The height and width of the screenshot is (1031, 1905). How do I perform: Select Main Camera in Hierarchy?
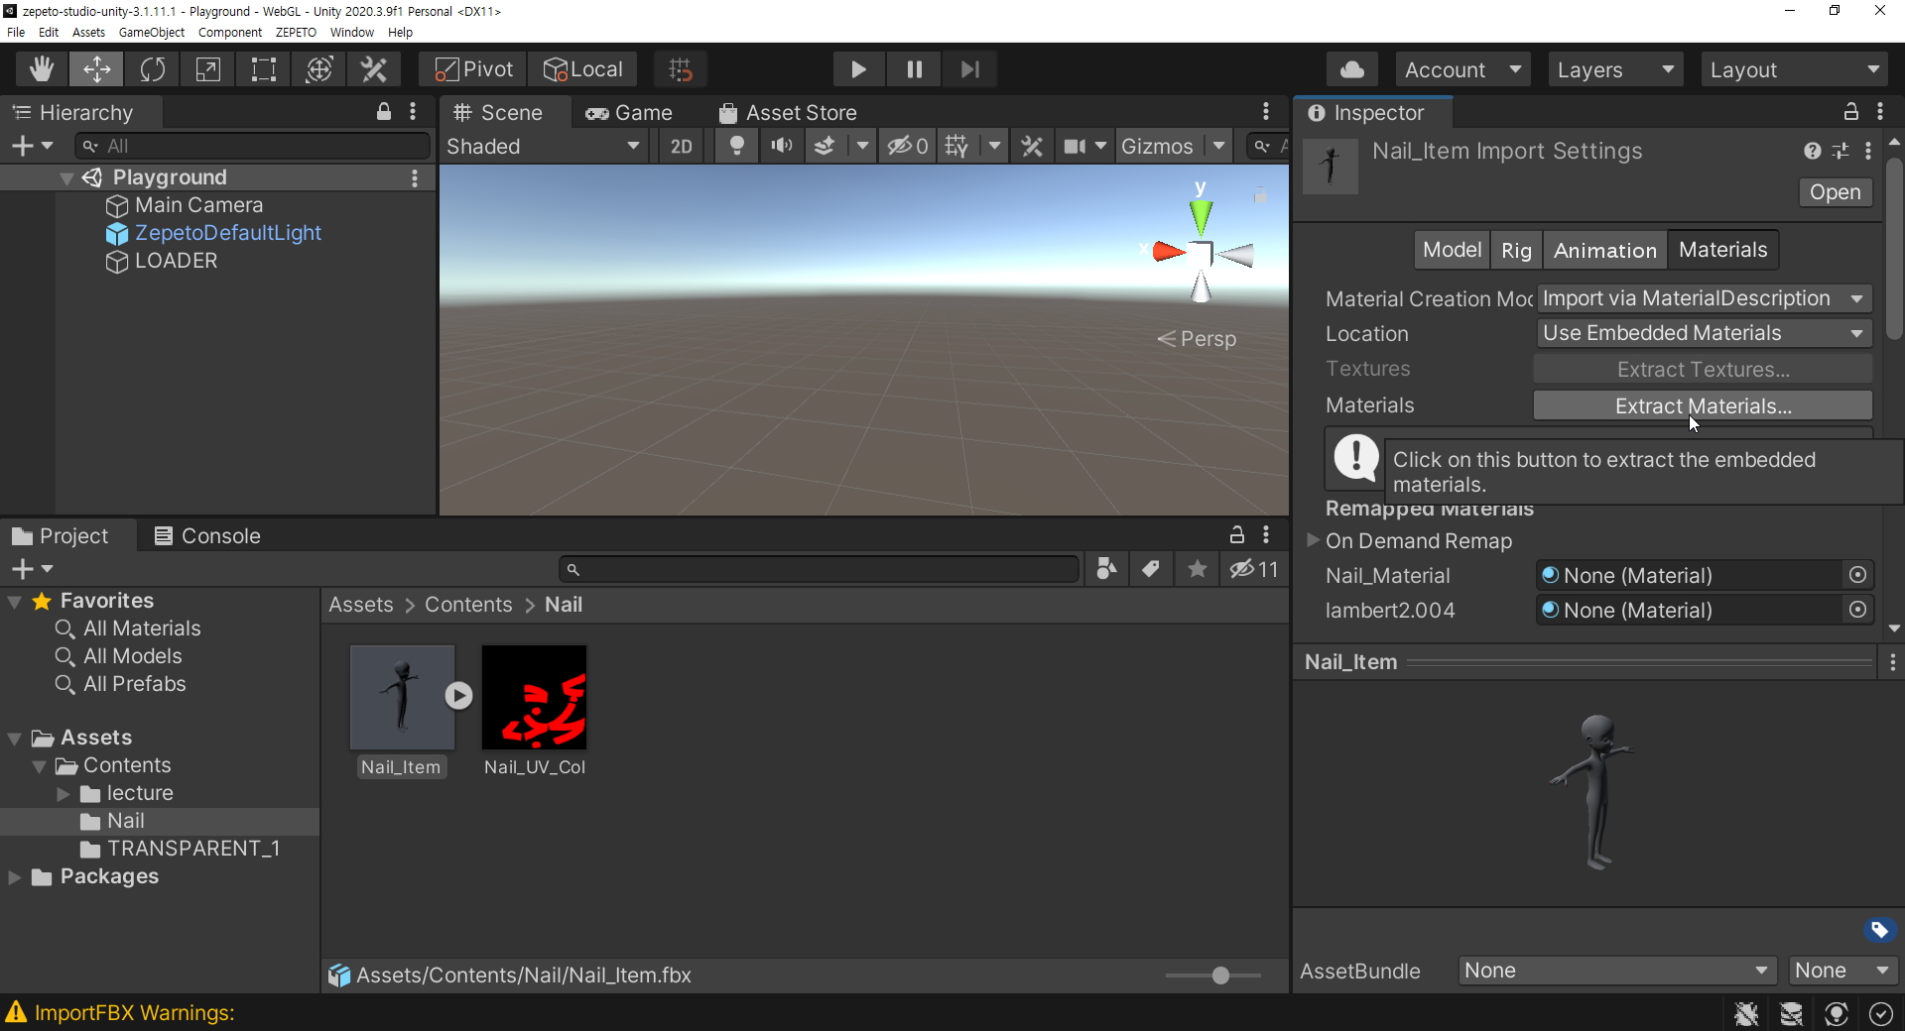click(198, 205)
